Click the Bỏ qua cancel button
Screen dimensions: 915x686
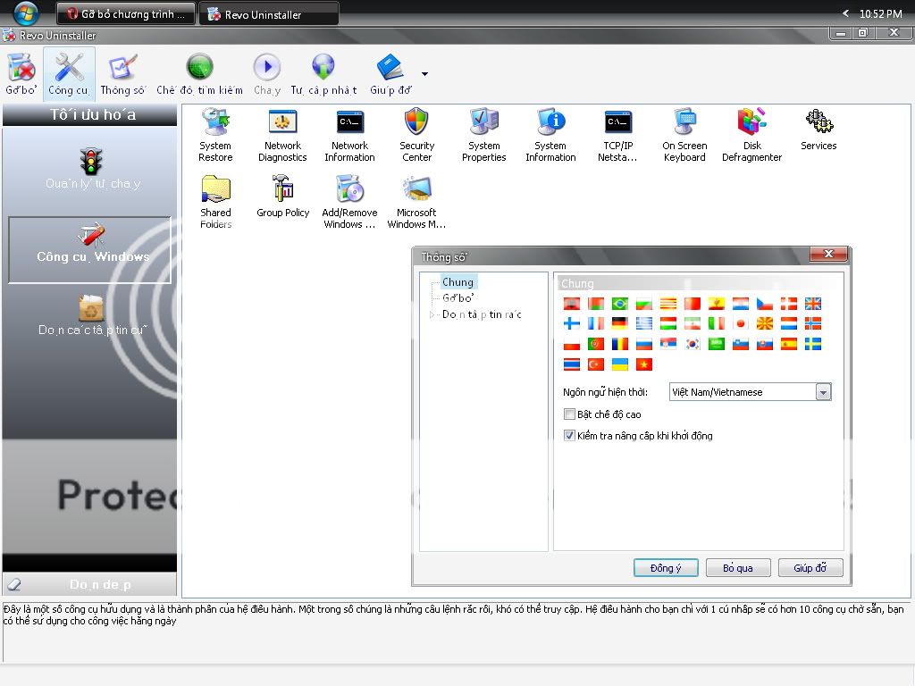click(738, 568)
